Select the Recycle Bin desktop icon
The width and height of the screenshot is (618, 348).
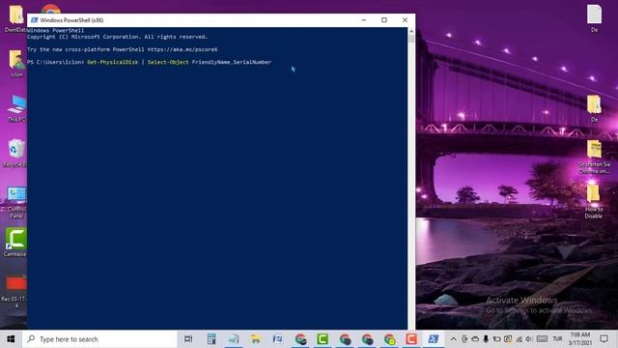(x=15, y=153)
